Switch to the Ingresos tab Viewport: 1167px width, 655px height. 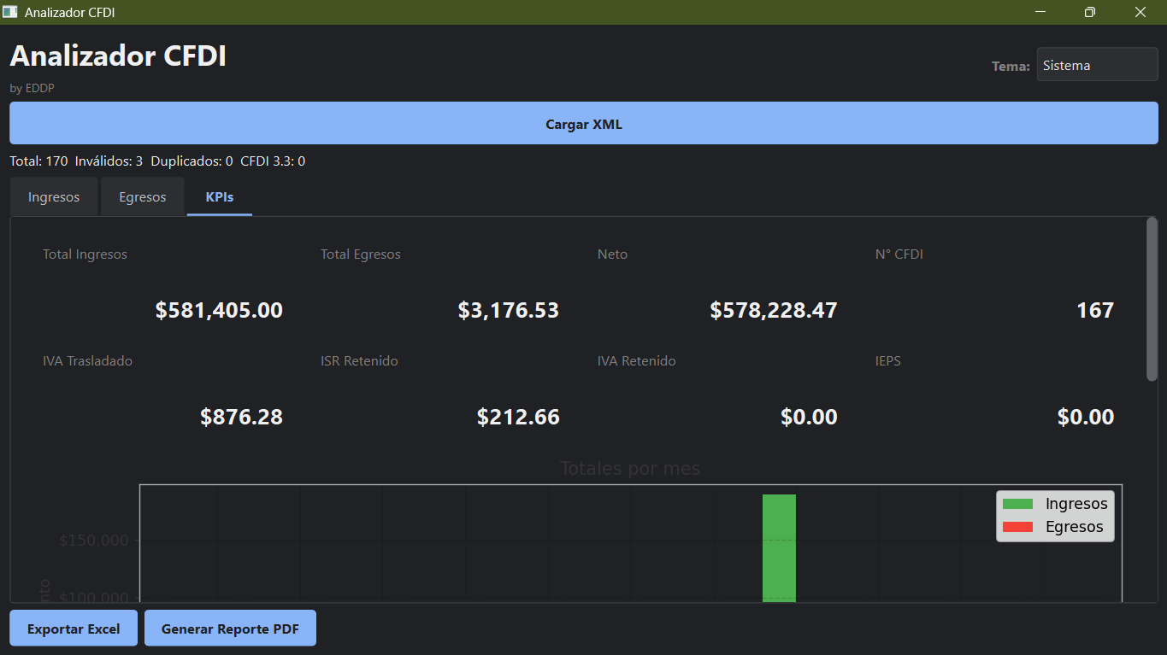tap(54, 197)
